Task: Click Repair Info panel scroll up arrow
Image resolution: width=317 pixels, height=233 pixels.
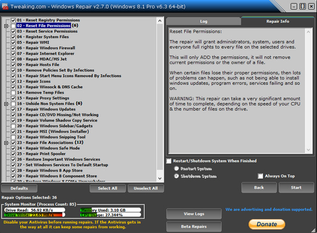Action: click(x=309, y=32)
